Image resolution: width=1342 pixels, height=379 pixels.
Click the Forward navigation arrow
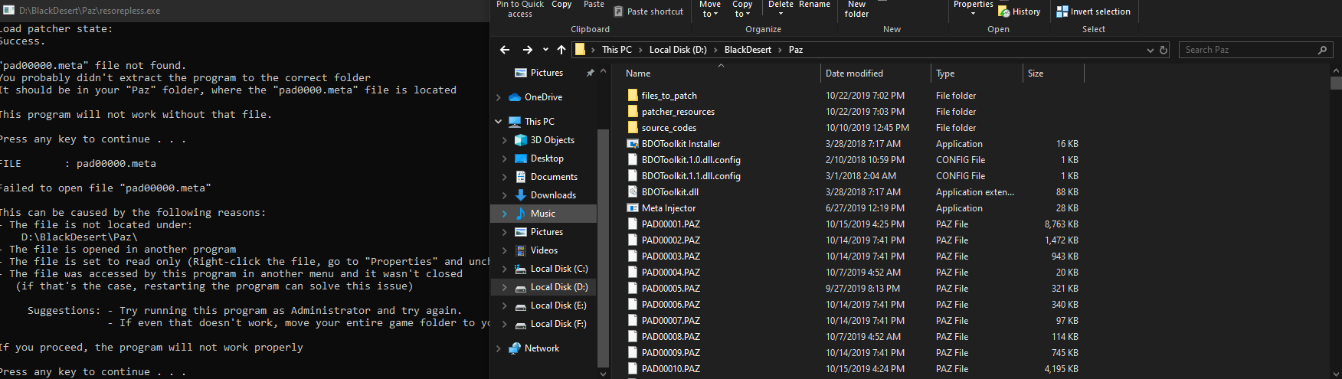tap(528, 50)
